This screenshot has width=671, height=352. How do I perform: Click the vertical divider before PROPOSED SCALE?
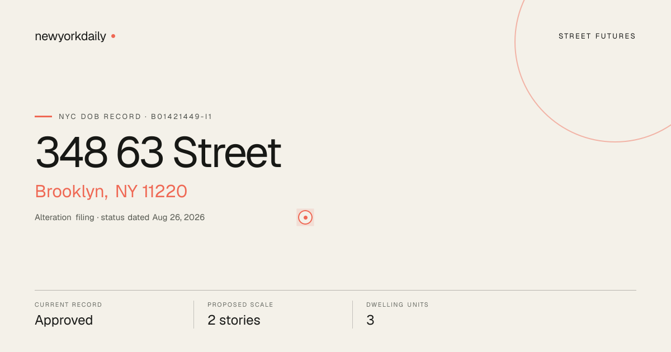point(193,315)
